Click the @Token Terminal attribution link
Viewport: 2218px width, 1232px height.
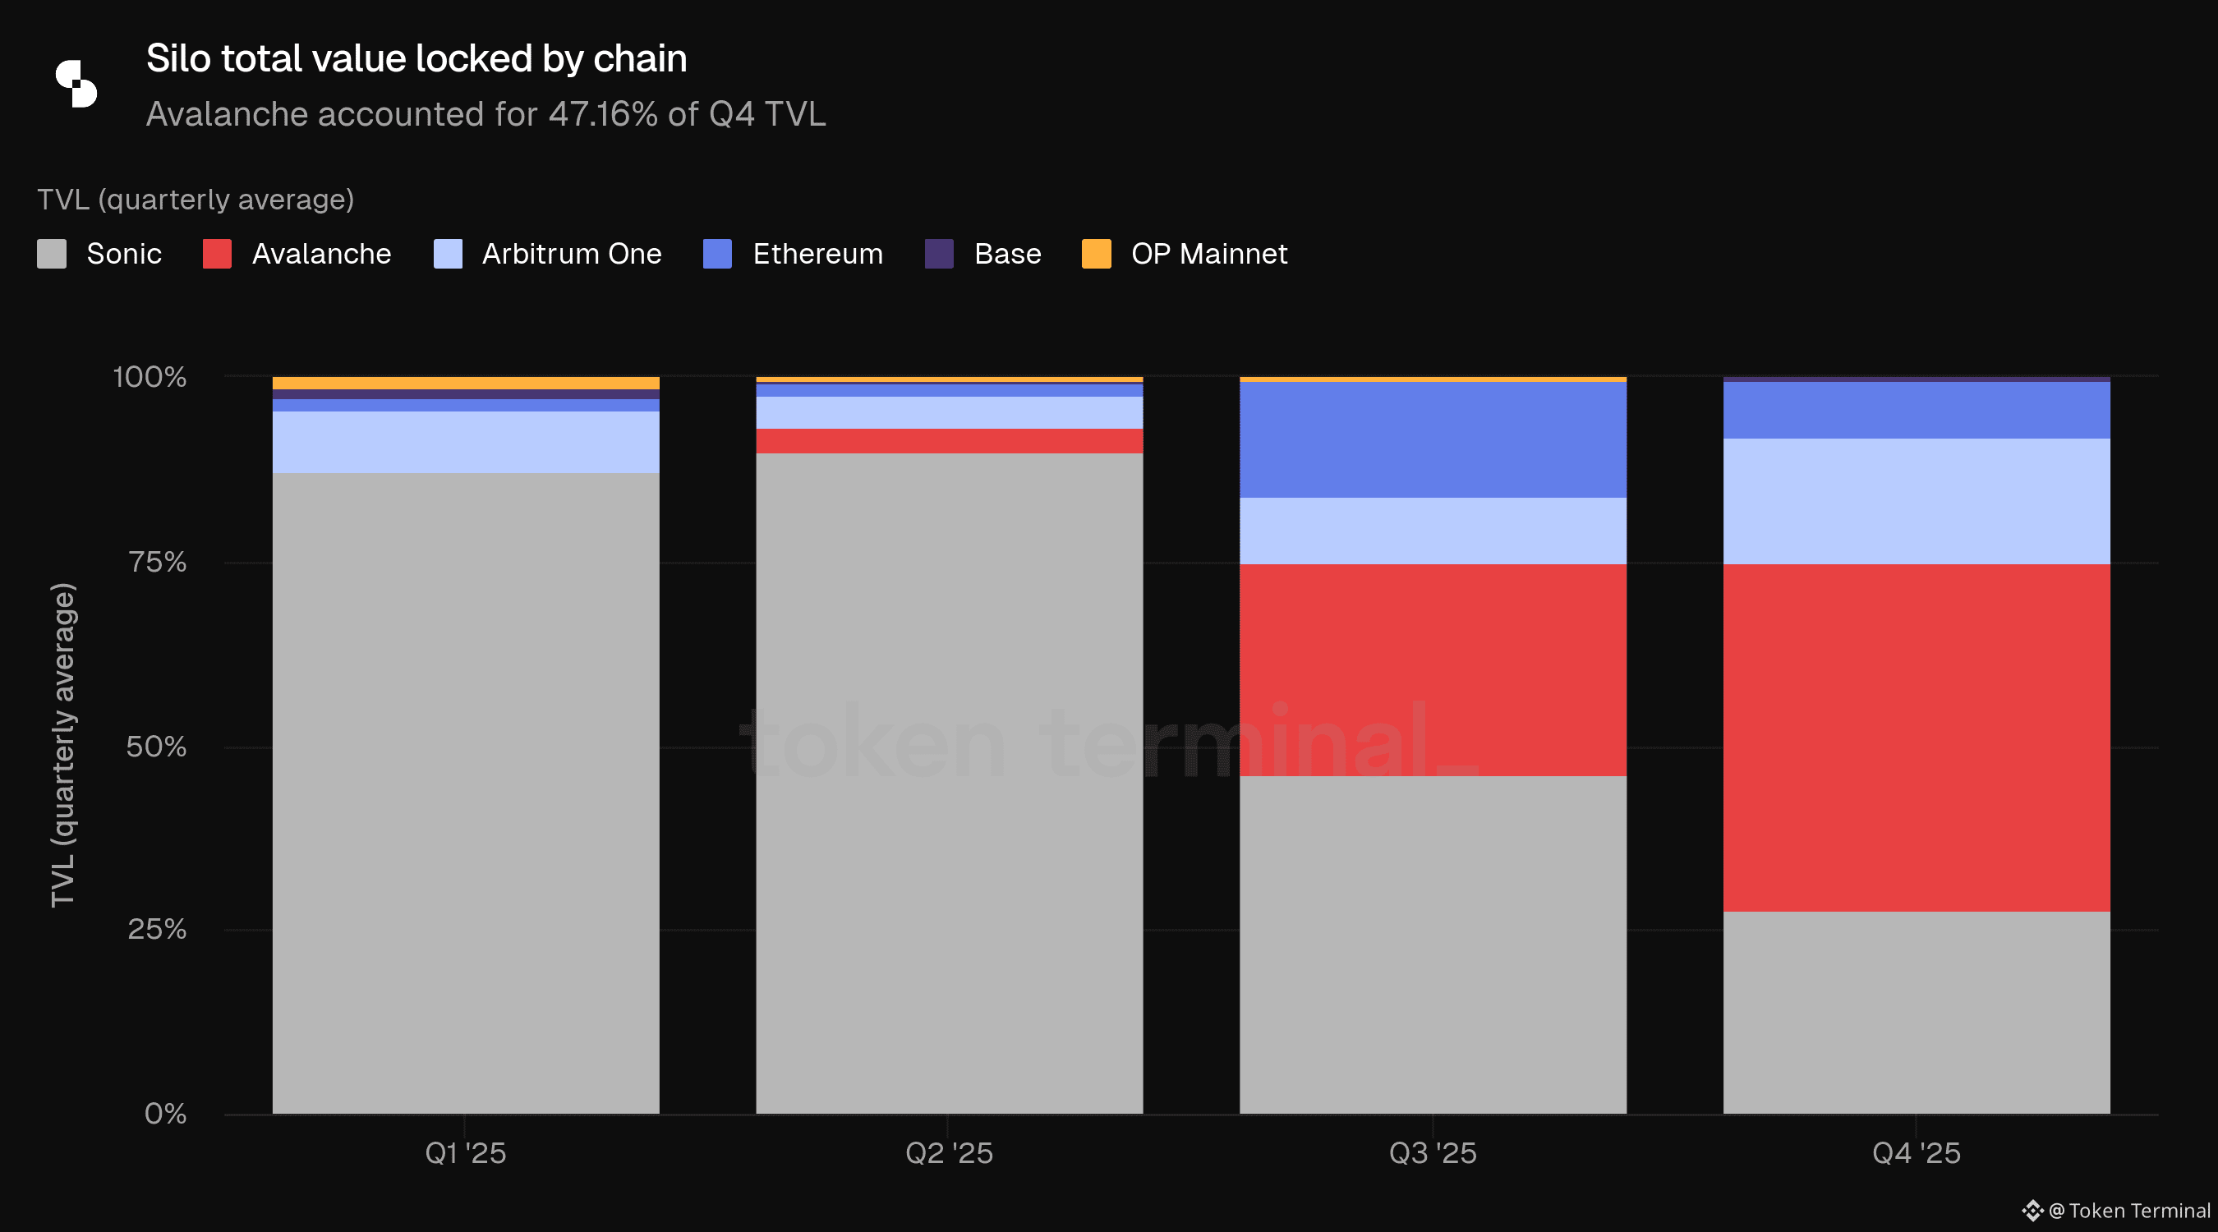coord(2128,1211)
